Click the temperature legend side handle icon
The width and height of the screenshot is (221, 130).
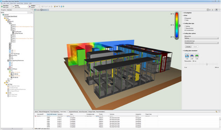pyautogui.click(x=179, y=26)
